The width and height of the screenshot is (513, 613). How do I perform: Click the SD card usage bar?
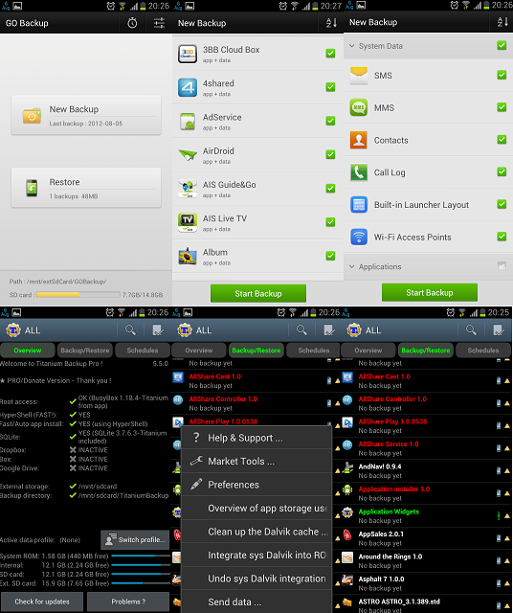pyautogui.click(x=78, y=295)
